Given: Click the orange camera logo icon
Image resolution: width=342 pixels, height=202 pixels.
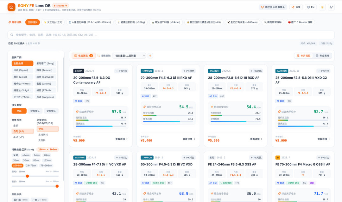Looking at the screenshot, I should click(x=11, y=7).
